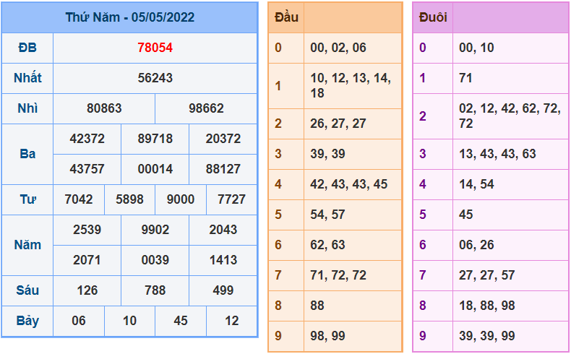This screenshot has height=354, width=571.
Task: Click the Sáu prize number 788
Action: point(155,290)
